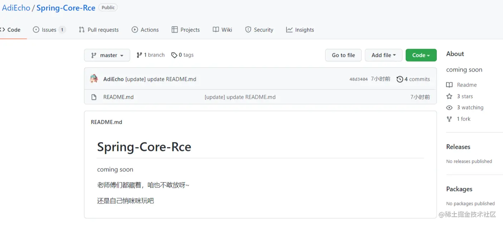This screenshot has height=225, width=503.
Task: Open commit hash 48d3404
Action: [x=358, y=79]
